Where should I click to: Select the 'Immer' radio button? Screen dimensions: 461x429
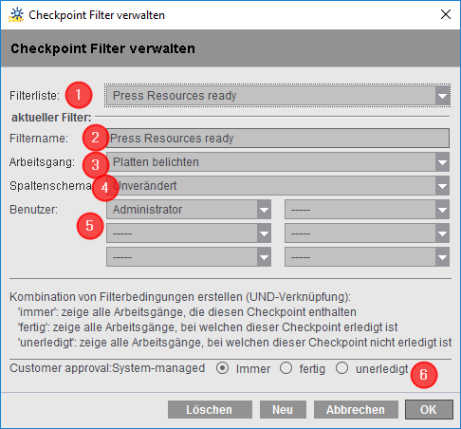click(223, 368)
